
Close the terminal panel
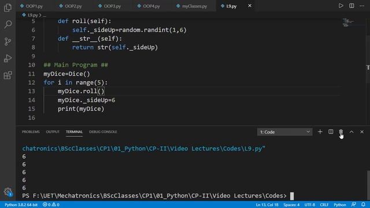362,132
